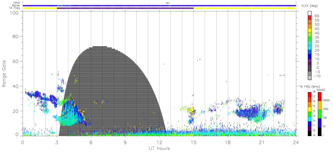This screenshot has height=154, width=333.
Task: Pick the dark gray ELEV colorbar segment
Action: (x=310, y=70)
